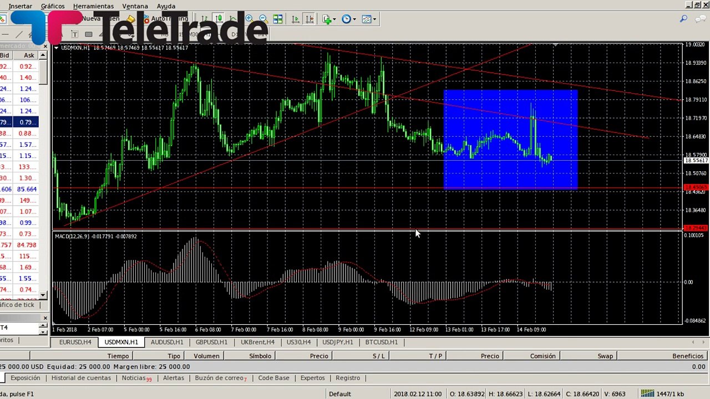Open the Registro terminal tab

pos(348,378)
